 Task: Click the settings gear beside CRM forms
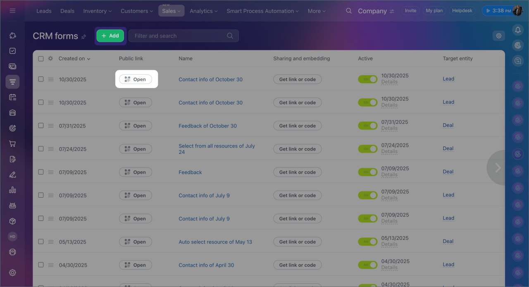(x=499, y=36)
